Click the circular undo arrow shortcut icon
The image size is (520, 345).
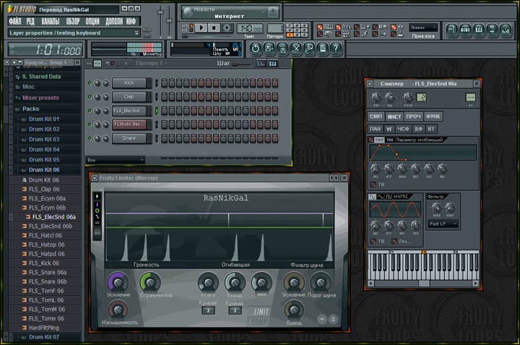pos(256,48)
